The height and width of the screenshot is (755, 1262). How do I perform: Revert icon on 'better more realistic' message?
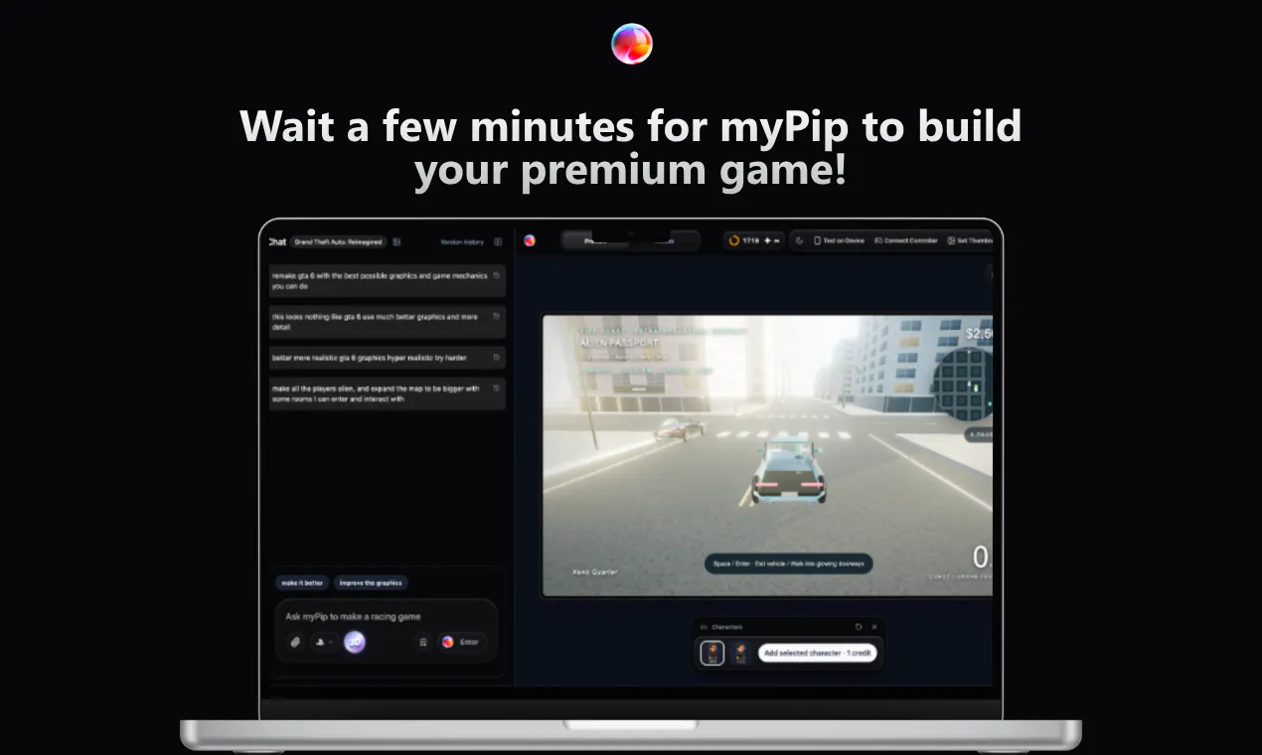496,358
